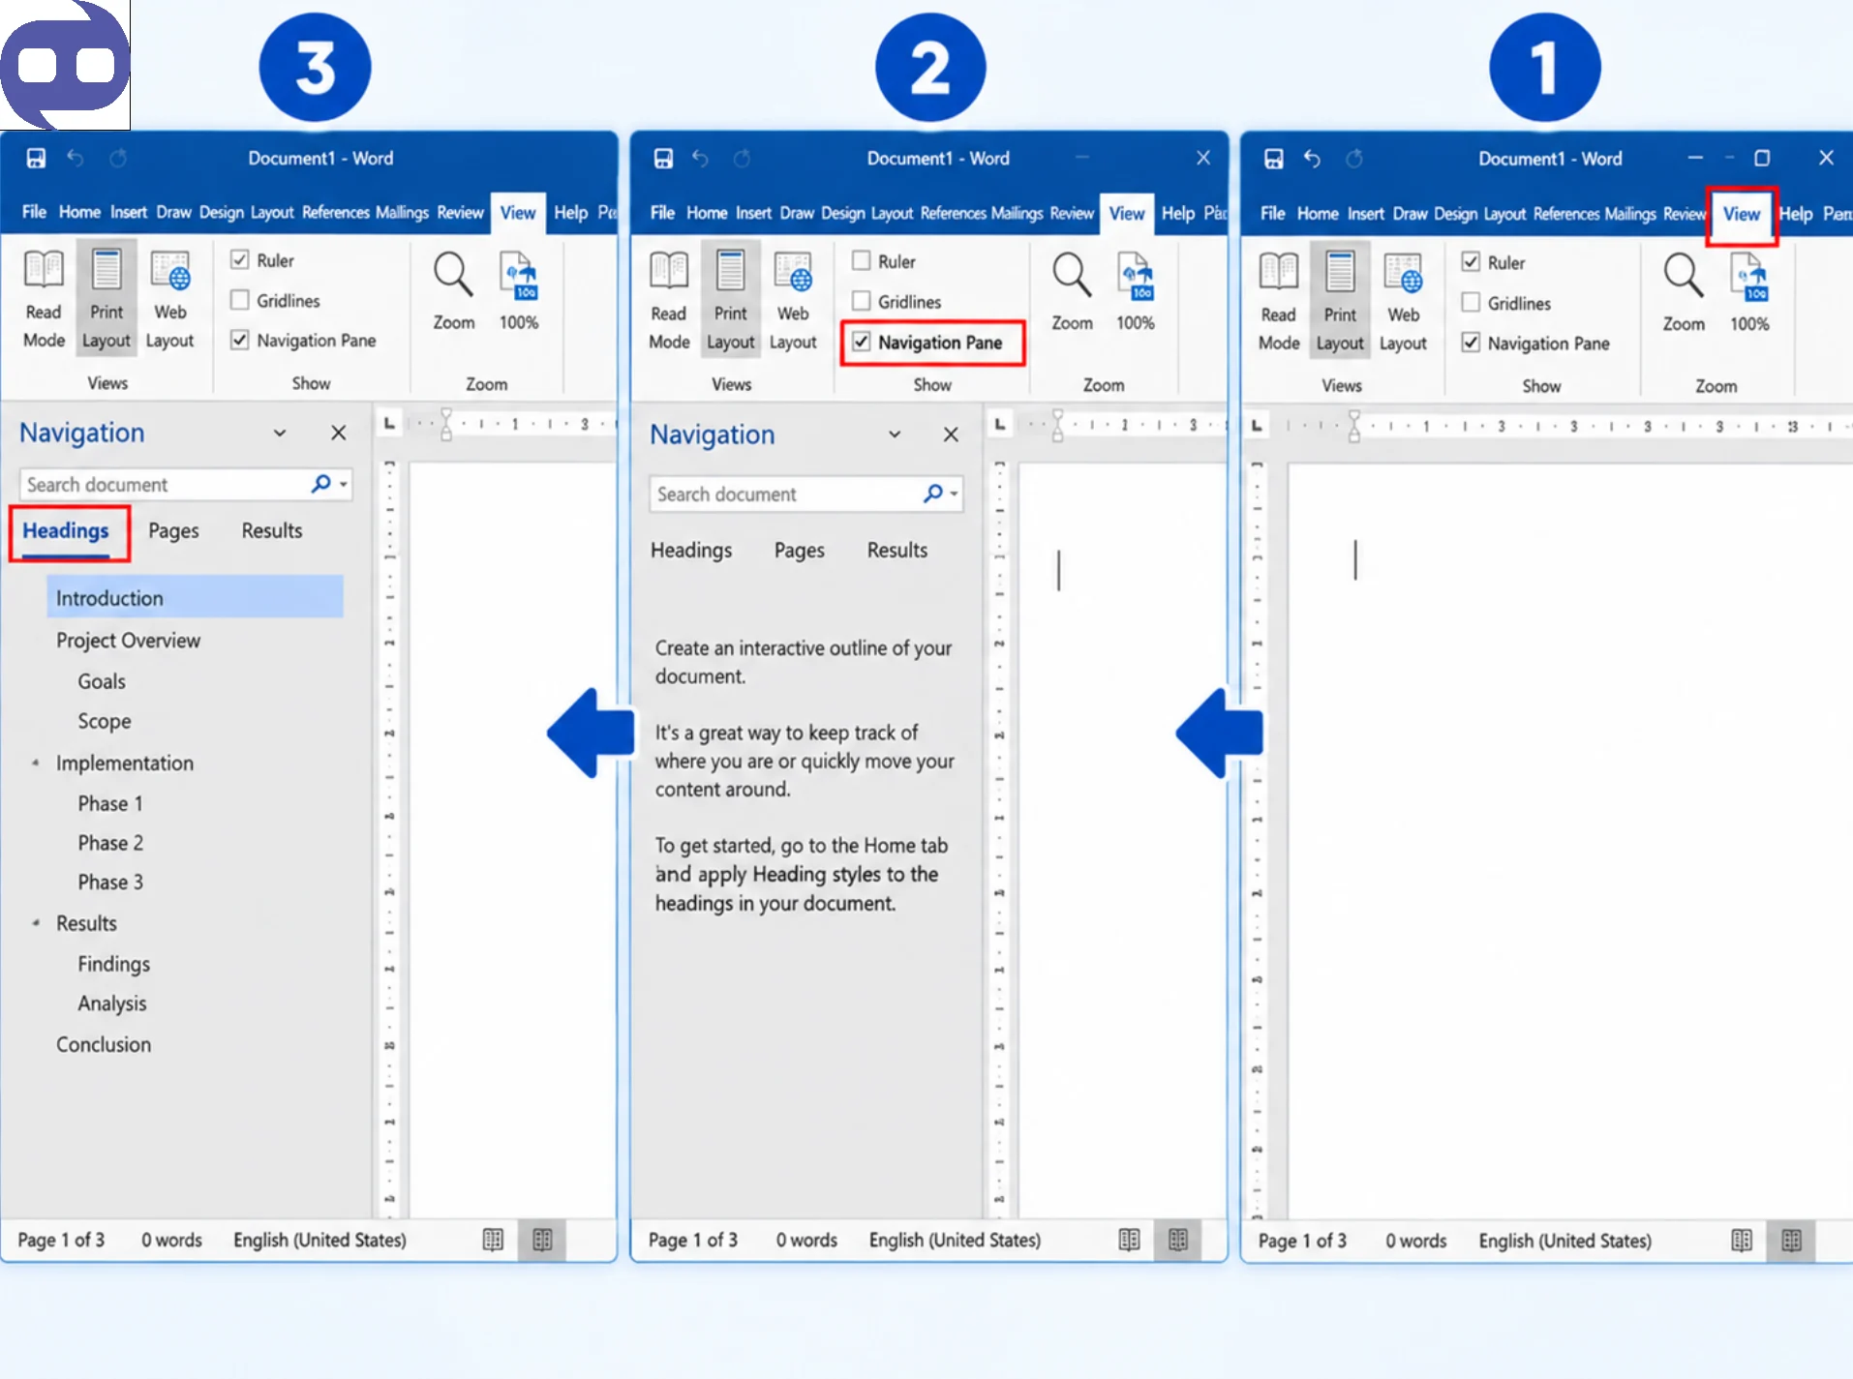Screen dimensions: 1853x1379
Task: Click 'Page 1 of 3' in left window status bar
Action: point(61,1240)
